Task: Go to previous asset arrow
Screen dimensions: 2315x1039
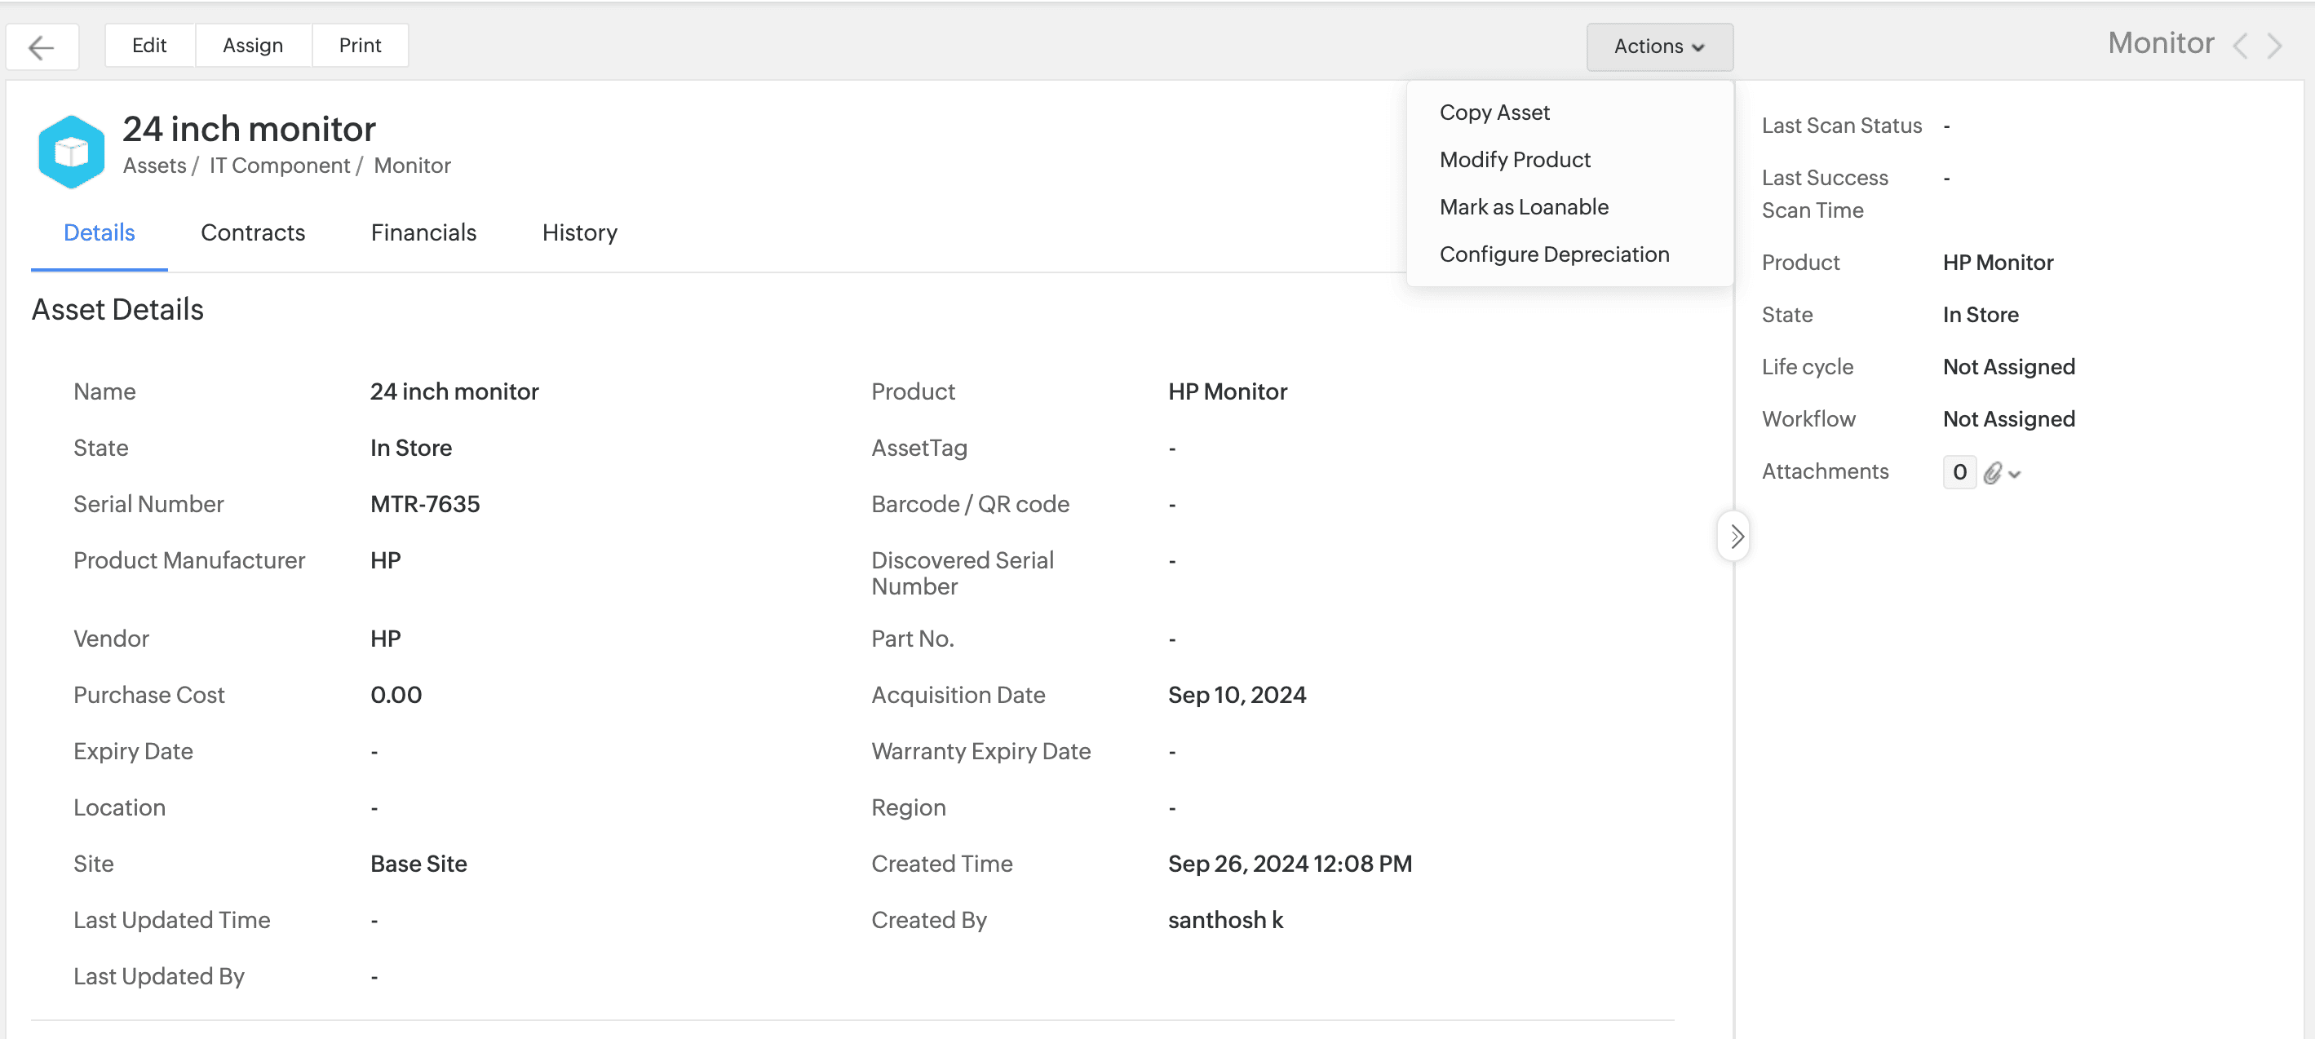Action: click(x=2241, y=46)
